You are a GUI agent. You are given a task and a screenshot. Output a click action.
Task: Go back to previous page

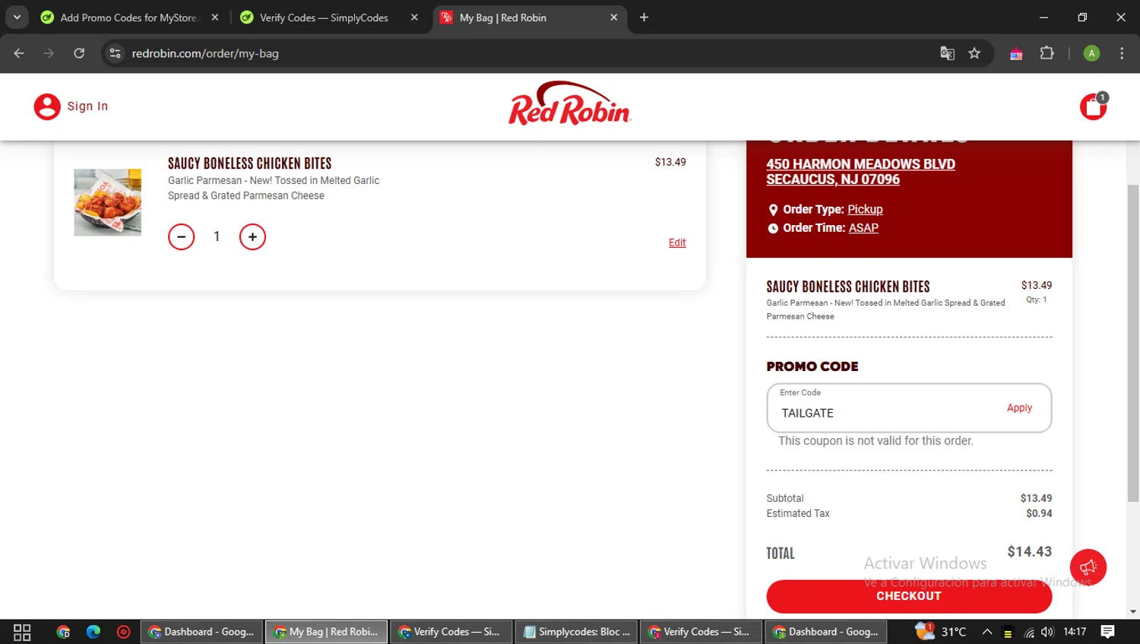click(19, 53)
